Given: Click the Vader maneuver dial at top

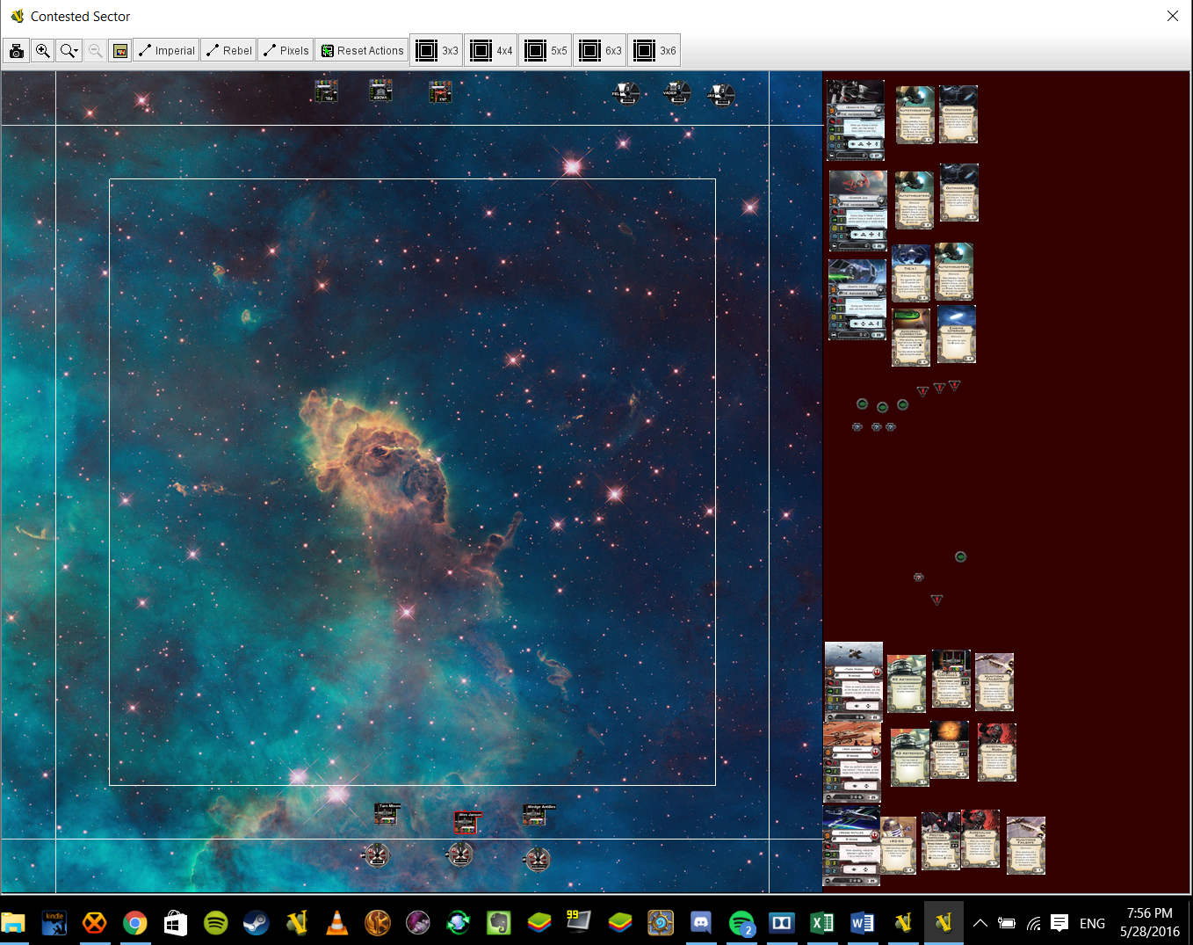Looking at the screenshot, I should [676, 92].
